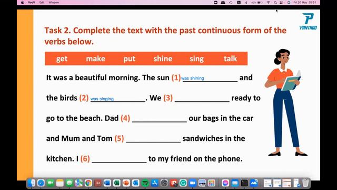Open the Notes app in the dock
337x190 pixels.
pos(60,183)
